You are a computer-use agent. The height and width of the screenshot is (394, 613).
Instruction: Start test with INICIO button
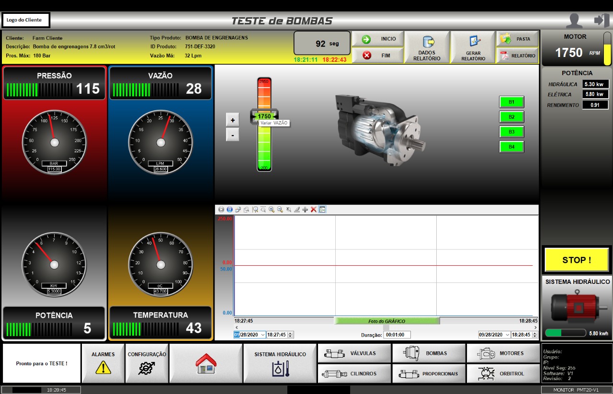pos(377,39)
